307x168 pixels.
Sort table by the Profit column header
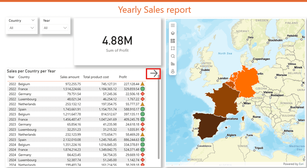123,77
